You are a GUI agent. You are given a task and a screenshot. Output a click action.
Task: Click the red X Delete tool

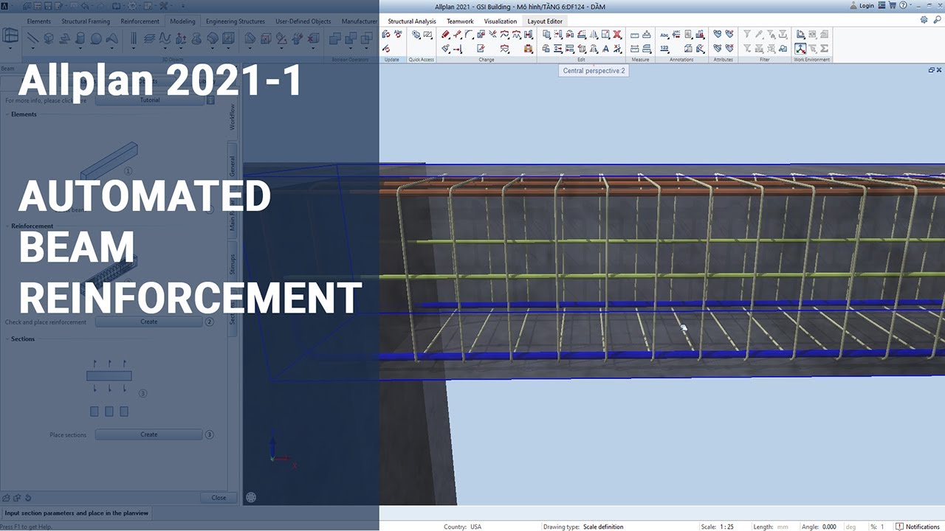click(x=617, y=34)
